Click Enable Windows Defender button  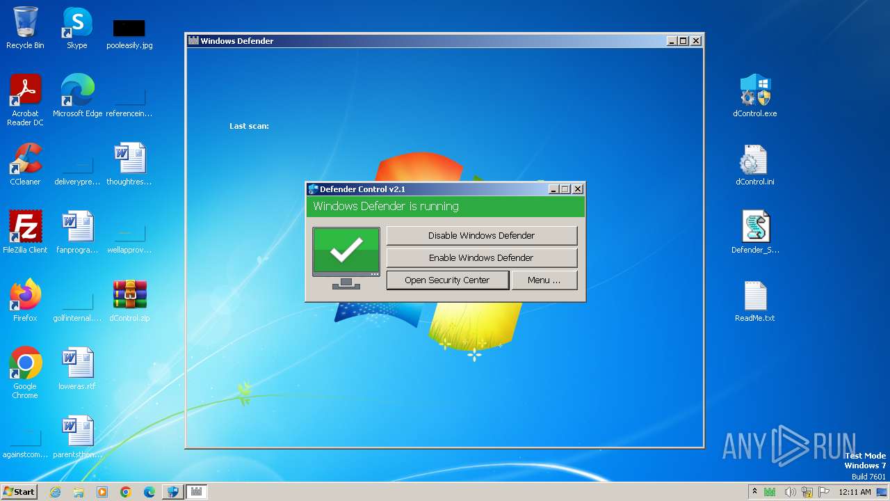click(481, 257)
